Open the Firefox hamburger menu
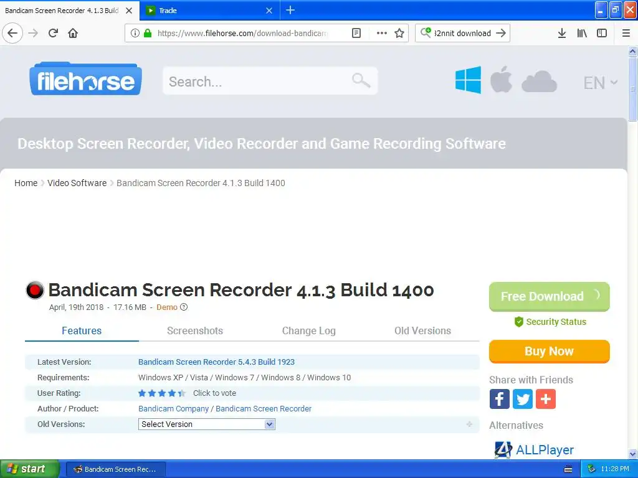 (x=626, y=33)
